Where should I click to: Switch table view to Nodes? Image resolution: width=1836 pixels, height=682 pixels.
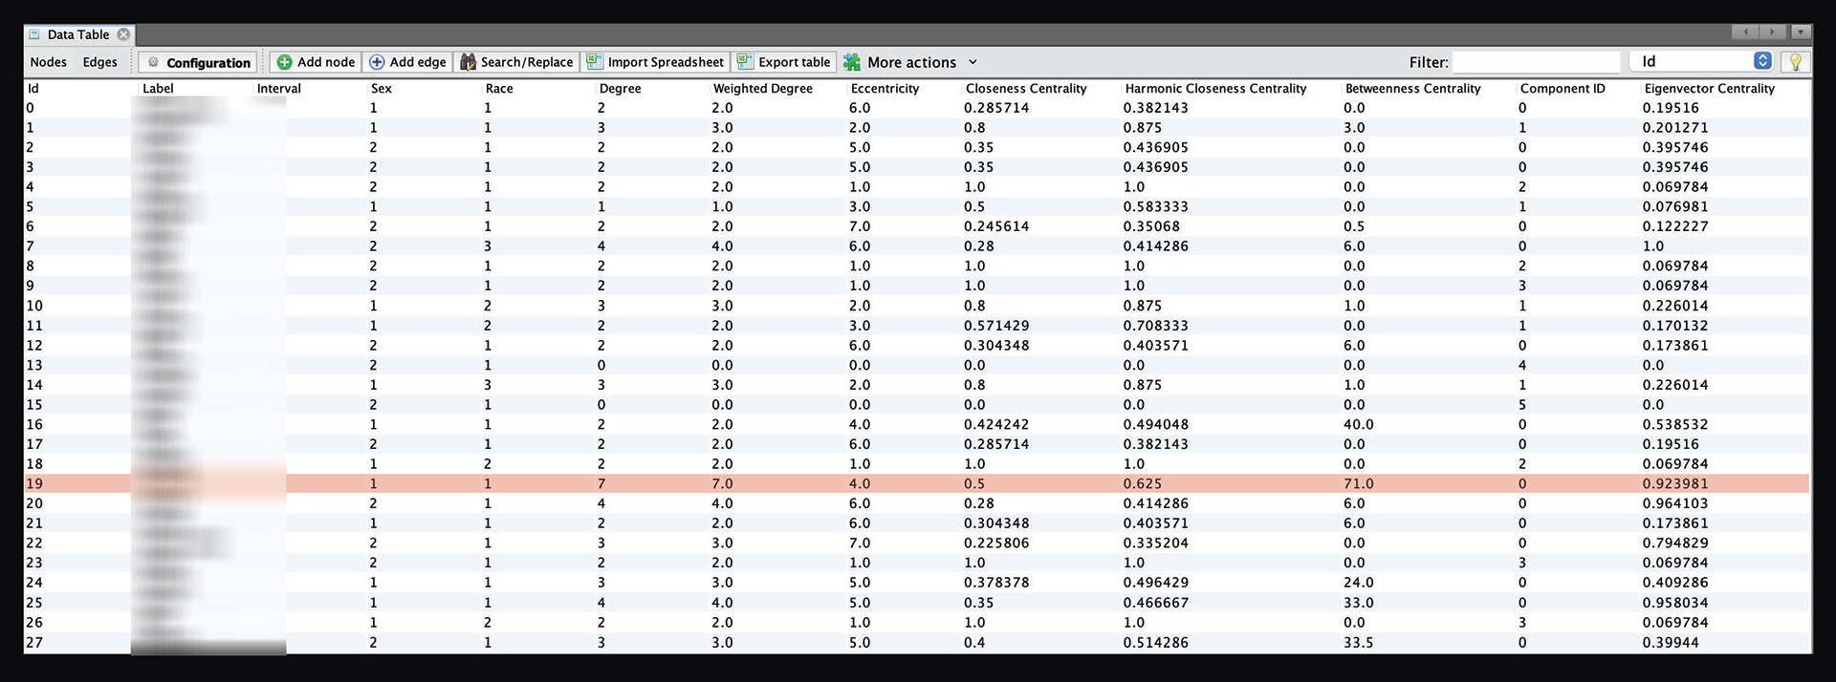pos(49,62)
